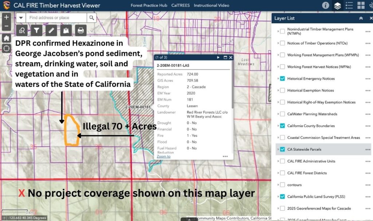This screenshot has height=221, width=373.
Task: Open options menu for CA Statewide Parcels
Action: tap(368, 150)
